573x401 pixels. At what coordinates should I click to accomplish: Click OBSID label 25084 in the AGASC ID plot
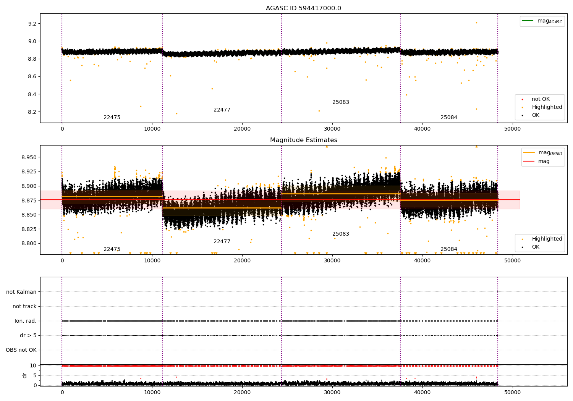tap(449, 118)
